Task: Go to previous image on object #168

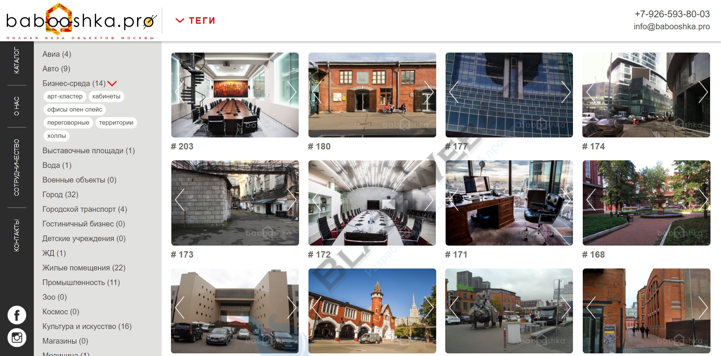Action: click(591, 199)
